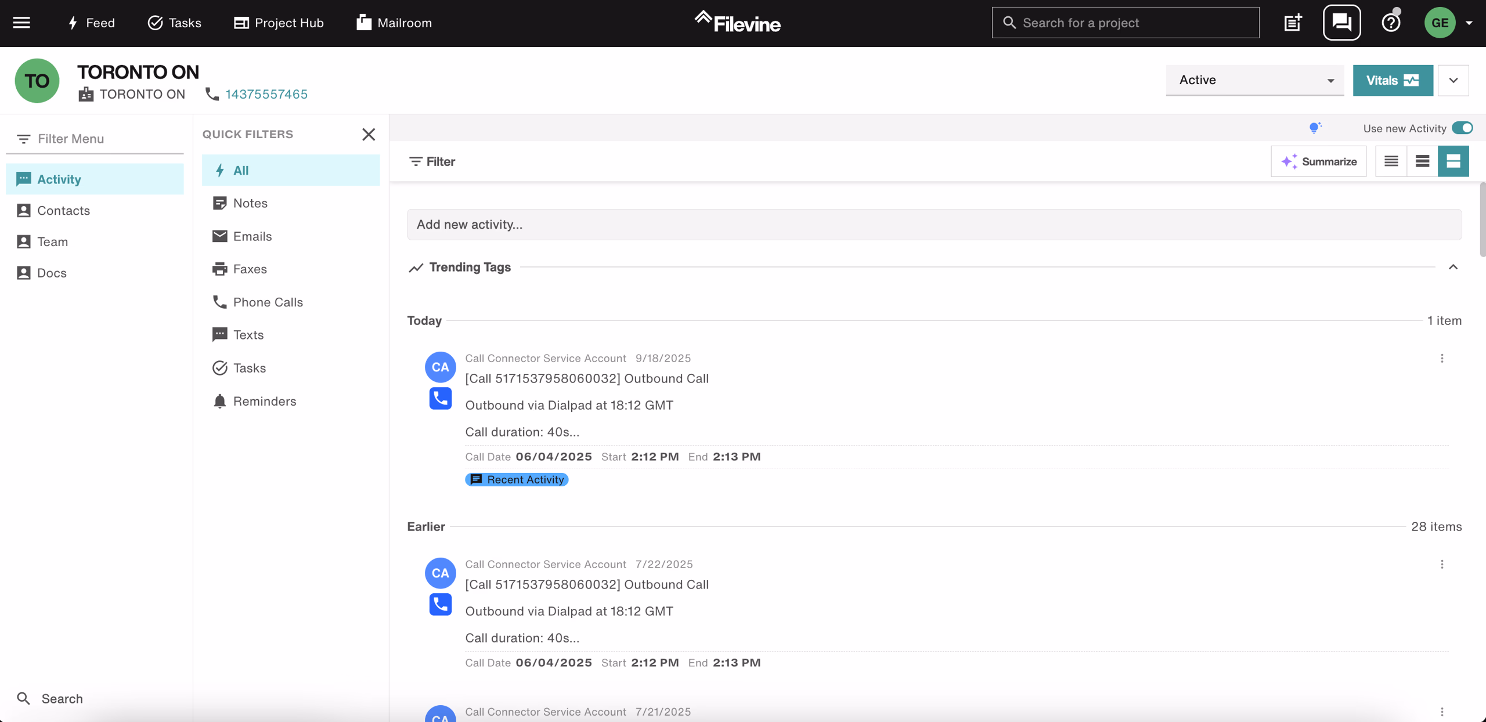Open the help question mark icon
The width and height of the screenshot is (1486, 722).
click(x=1391, y=22)
